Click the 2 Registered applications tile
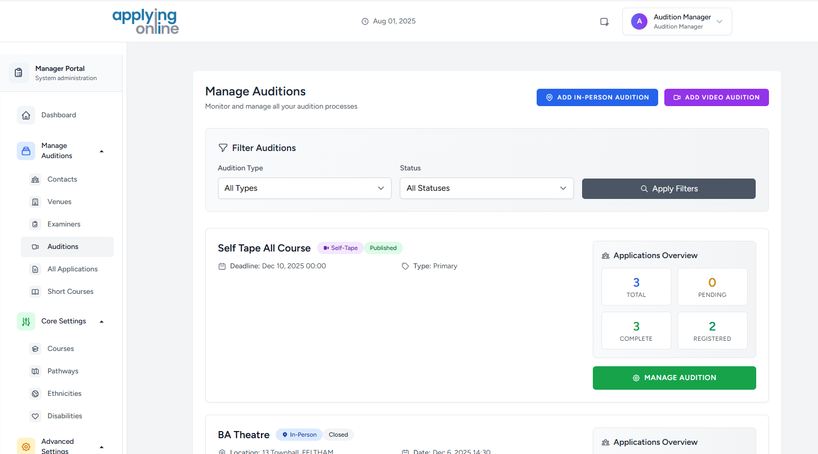This screenshot has height=454, width=818. pos(712,331)
